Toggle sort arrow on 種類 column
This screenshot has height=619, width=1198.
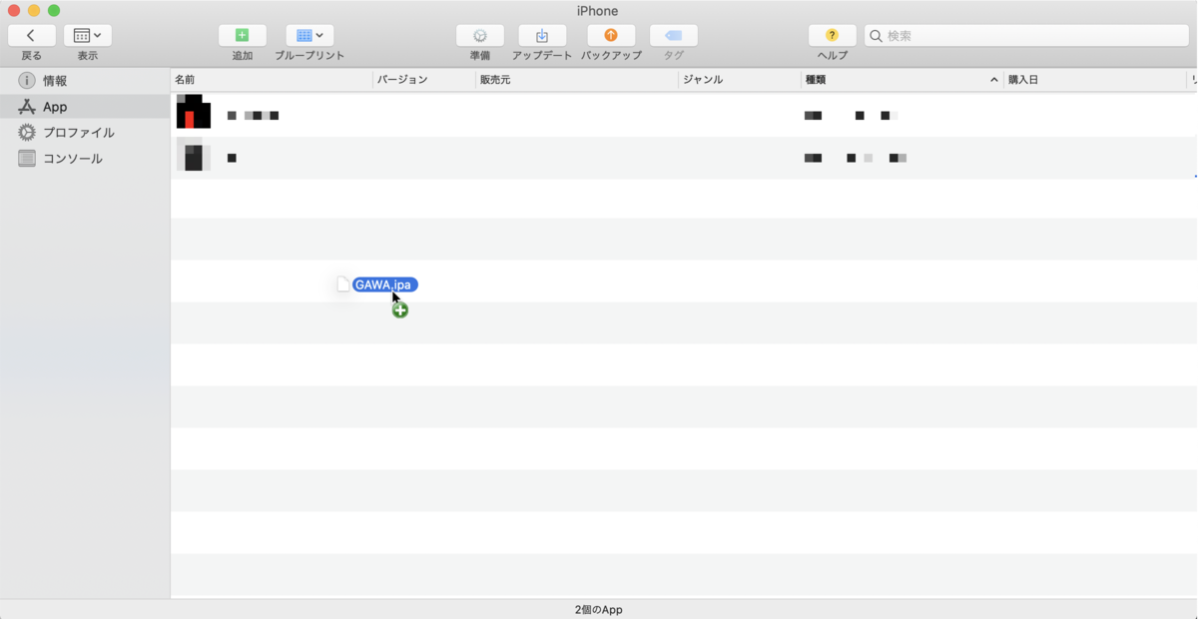pyautogui.click(x=993, y=80)
